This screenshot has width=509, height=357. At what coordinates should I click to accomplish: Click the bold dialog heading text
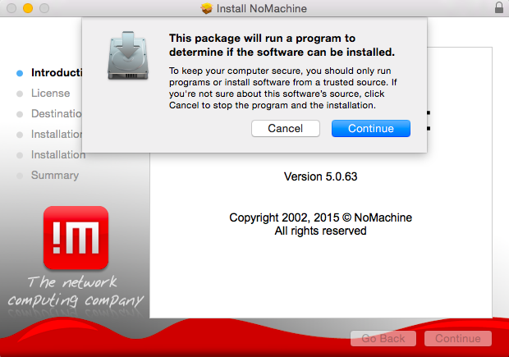tap(282, 45)
